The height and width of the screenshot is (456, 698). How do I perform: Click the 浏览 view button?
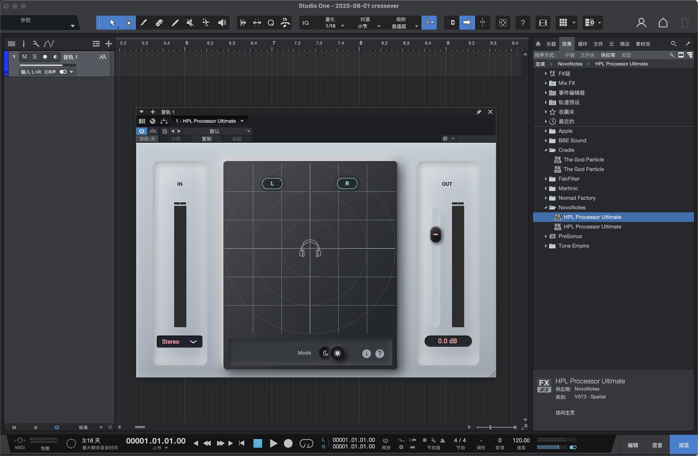click(x=683, y=445)
